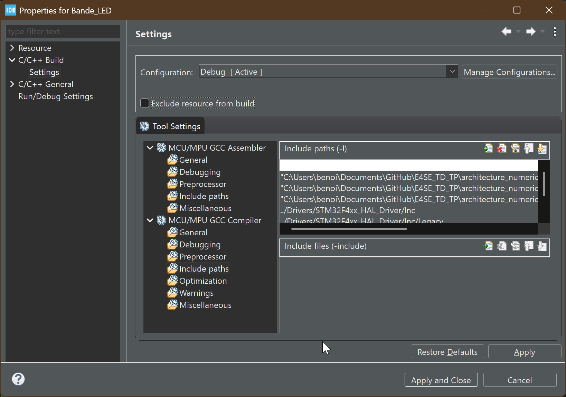
Task: Click the Include files delete icon
Action: tap(502, 246)
